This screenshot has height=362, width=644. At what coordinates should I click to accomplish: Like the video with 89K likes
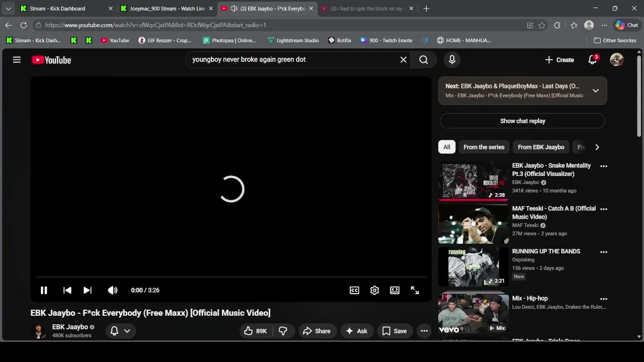click(x=256, y=331)
